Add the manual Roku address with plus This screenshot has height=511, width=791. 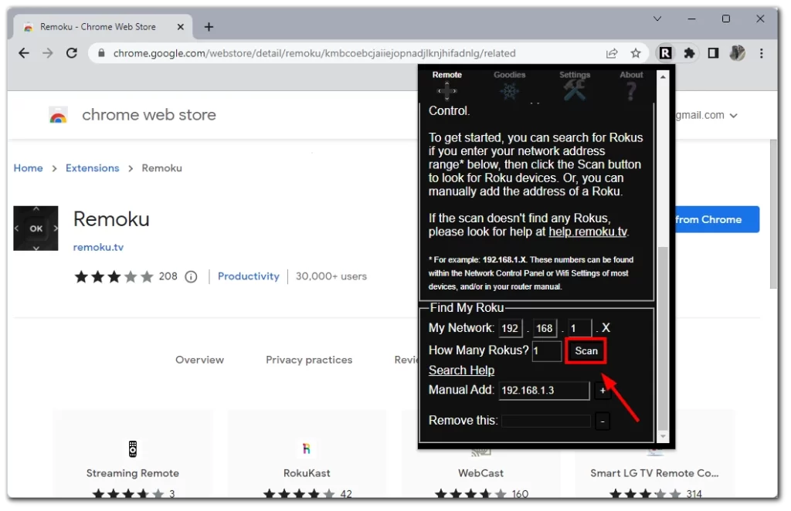pyautogui.click(x=603, y=391)
